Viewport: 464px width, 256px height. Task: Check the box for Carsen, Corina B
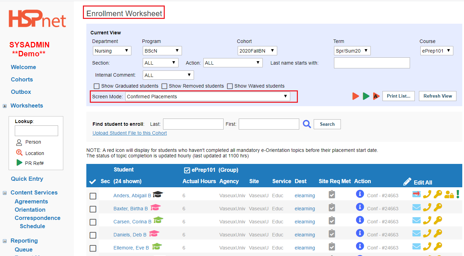point(93,222)
